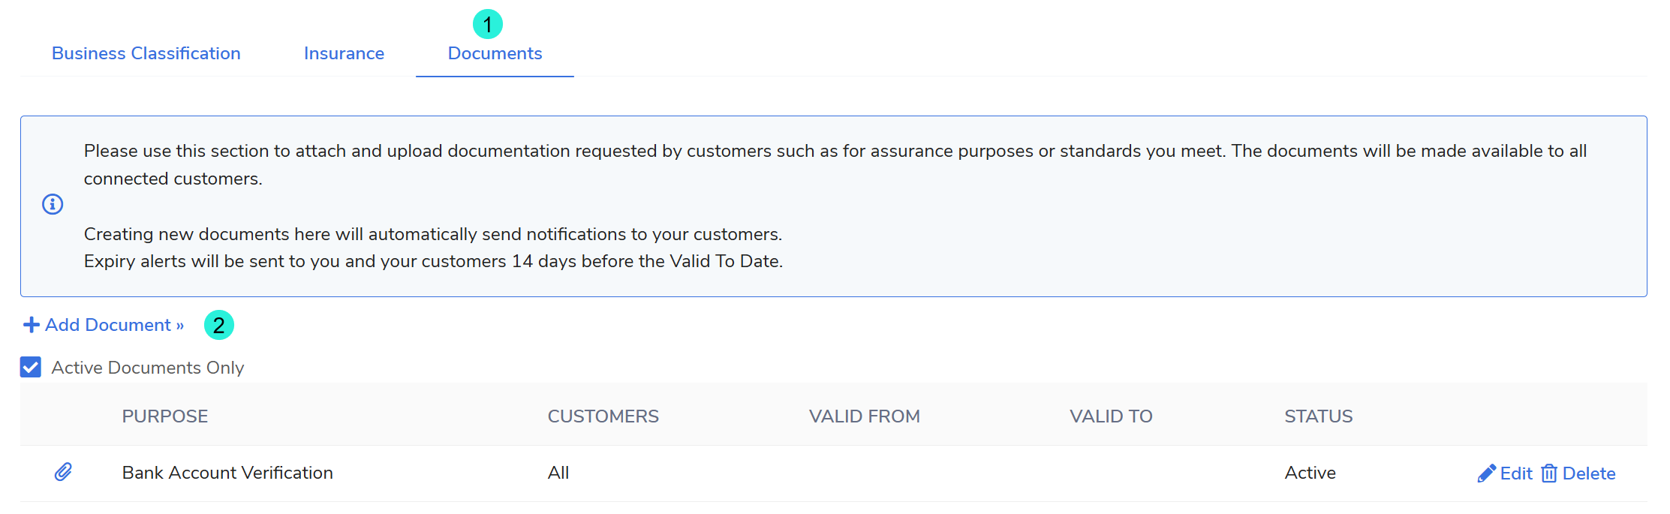Click the VALID TO column header
The image size is (1670, 514).
(x=1111, y=416)
